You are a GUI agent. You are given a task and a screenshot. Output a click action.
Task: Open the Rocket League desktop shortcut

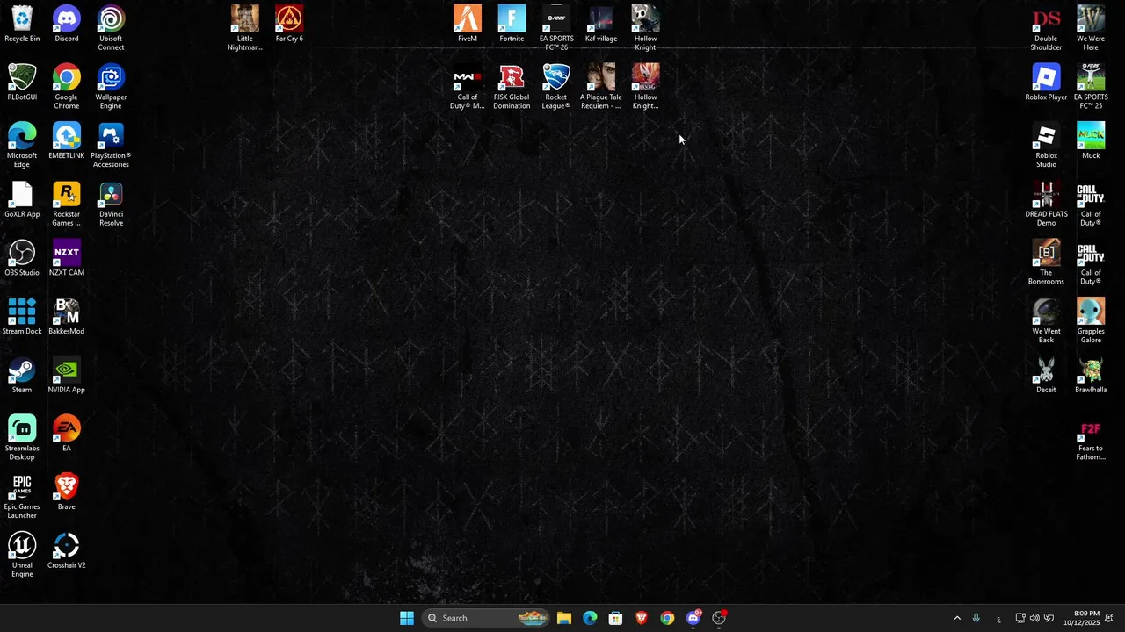pyautogui.click(x=556, y=87)
